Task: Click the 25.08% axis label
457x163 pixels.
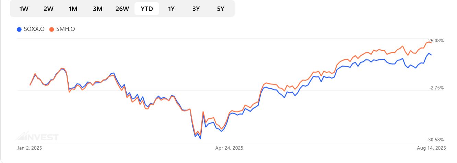Action: [436, 41]
